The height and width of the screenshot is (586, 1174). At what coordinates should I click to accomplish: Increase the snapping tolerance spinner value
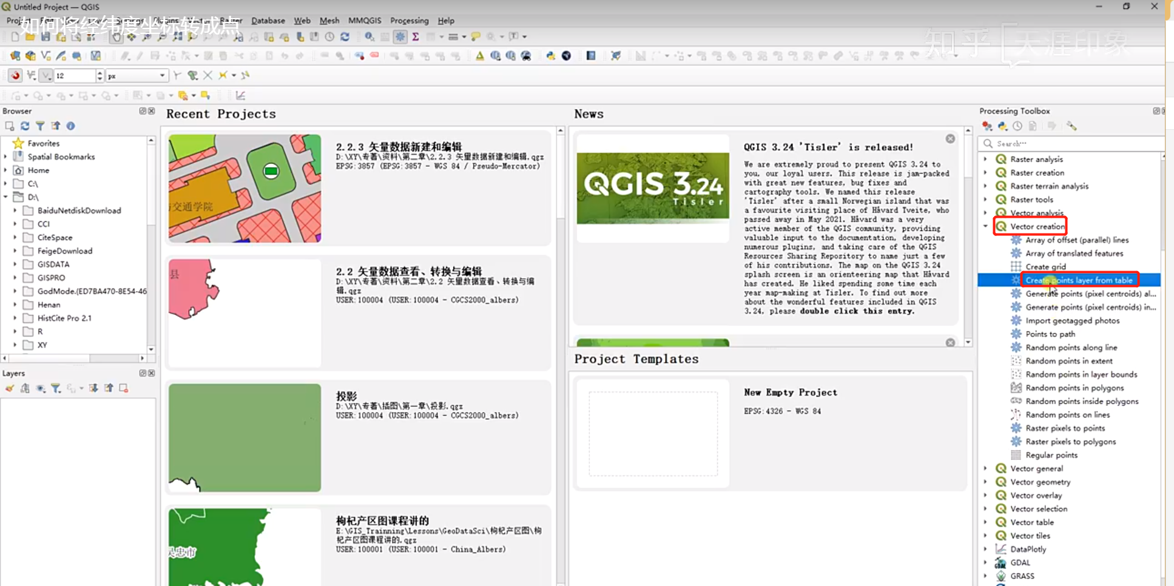tap(100, 73)
